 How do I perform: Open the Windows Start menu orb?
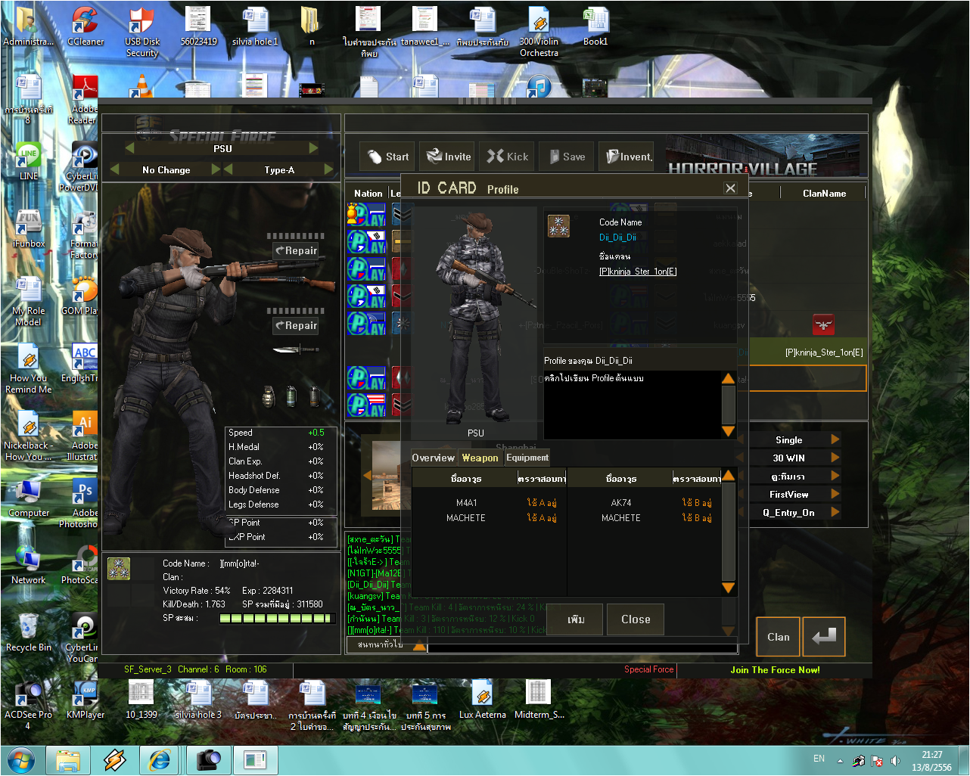21,760
